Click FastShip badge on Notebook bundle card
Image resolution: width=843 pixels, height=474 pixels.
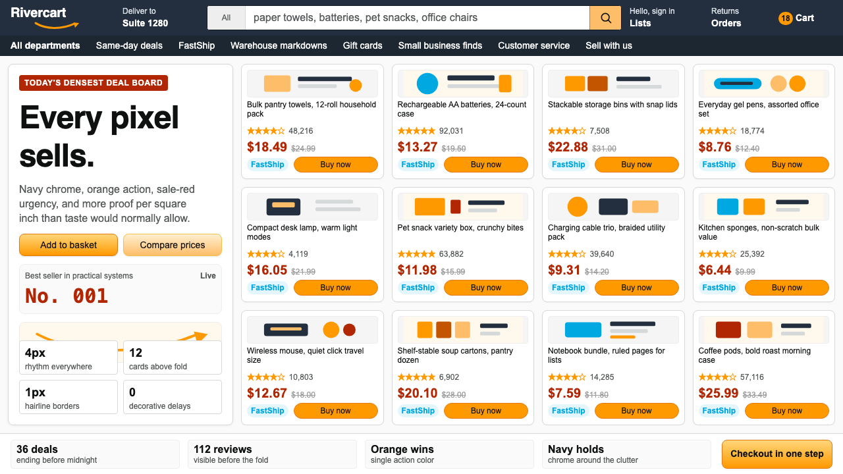pyautogui.click(x=568, y=411)
